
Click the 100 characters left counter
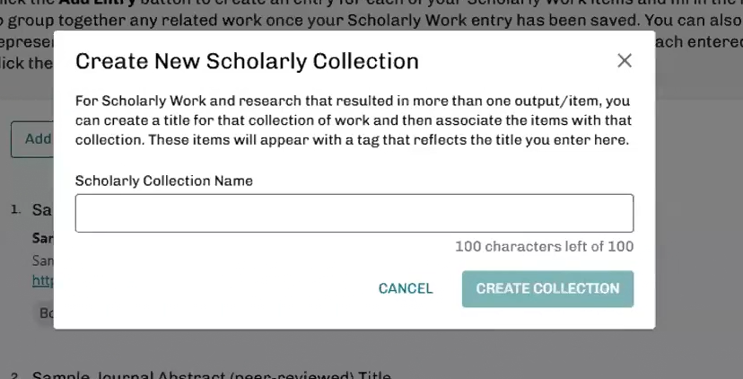pos(544,246)
